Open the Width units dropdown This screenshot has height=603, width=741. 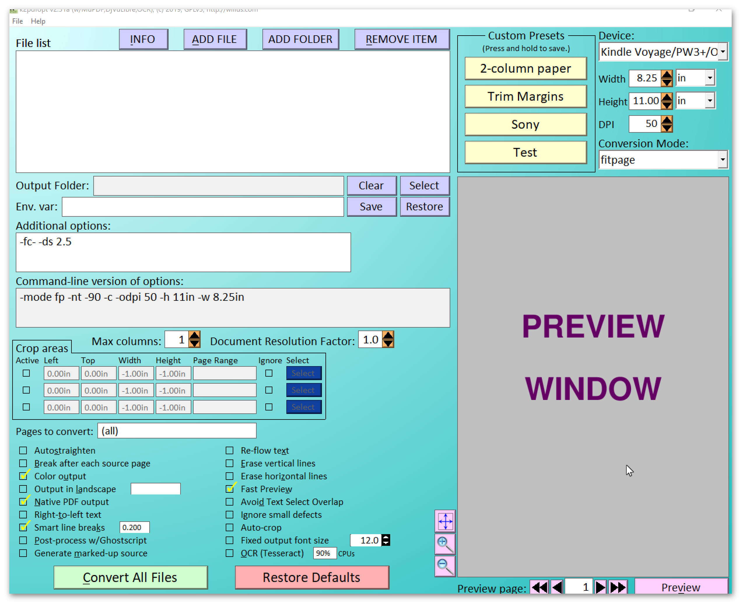(710, 78)
